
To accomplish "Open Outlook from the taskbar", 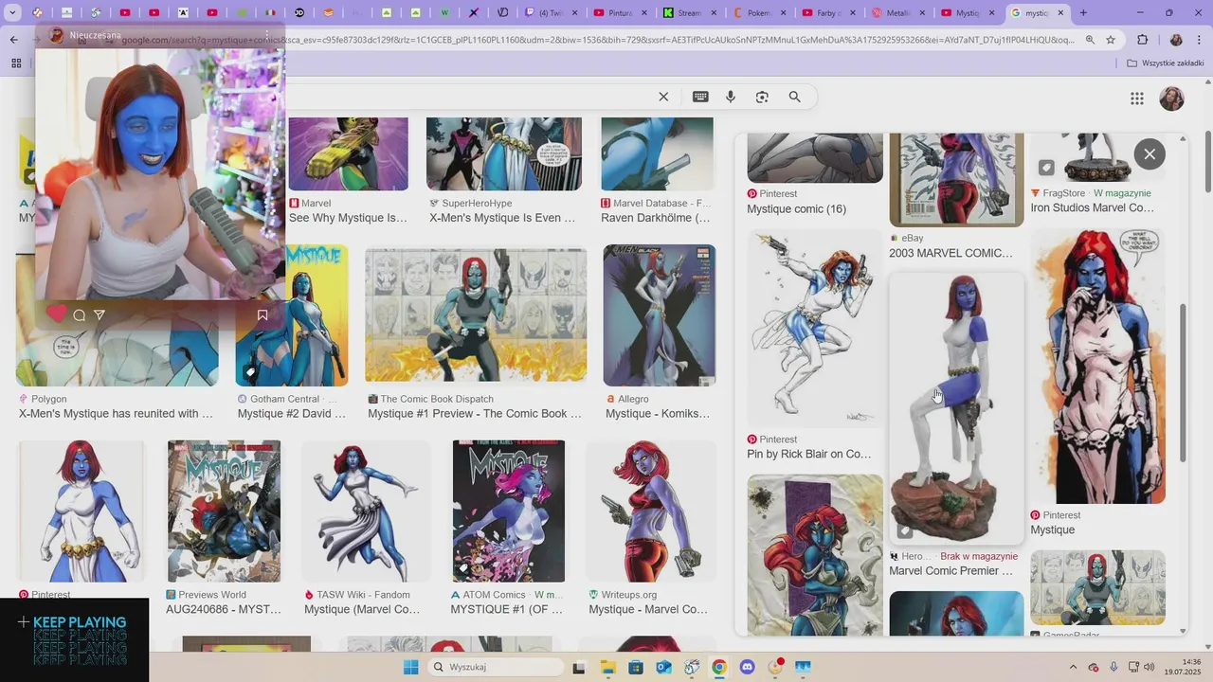I will tap(663, 668).
